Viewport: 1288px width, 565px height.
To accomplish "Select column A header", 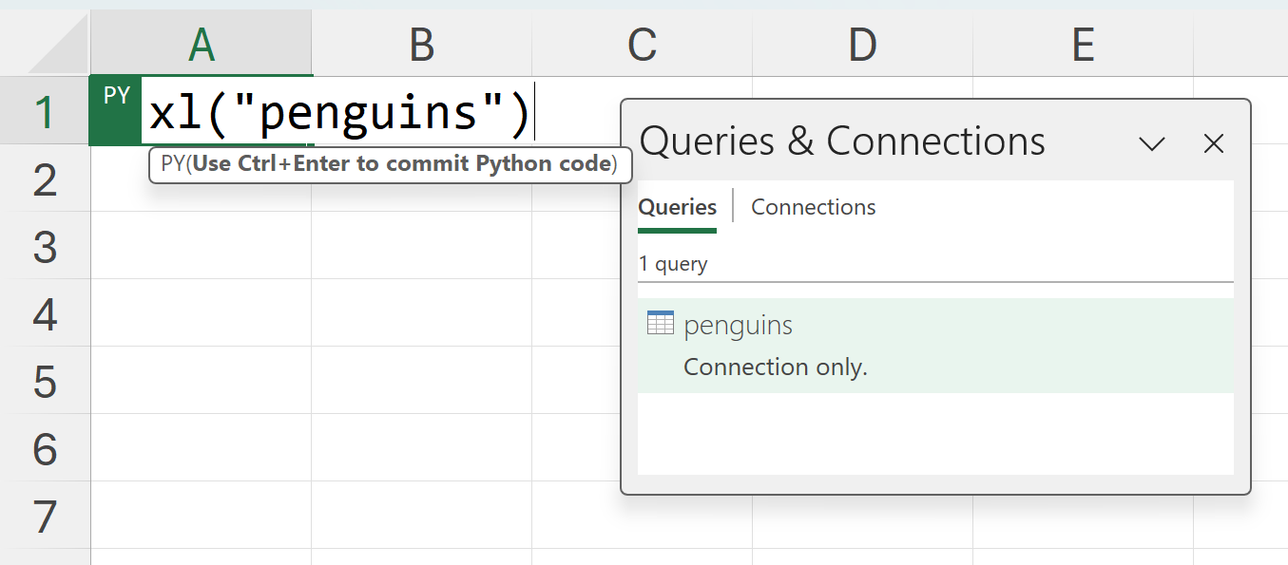I will click(x=201, y=44).
